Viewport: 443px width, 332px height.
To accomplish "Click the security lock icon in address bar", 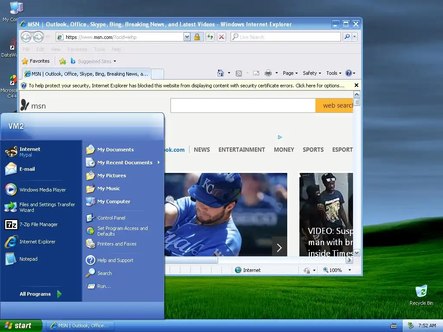I will [197, 37].
